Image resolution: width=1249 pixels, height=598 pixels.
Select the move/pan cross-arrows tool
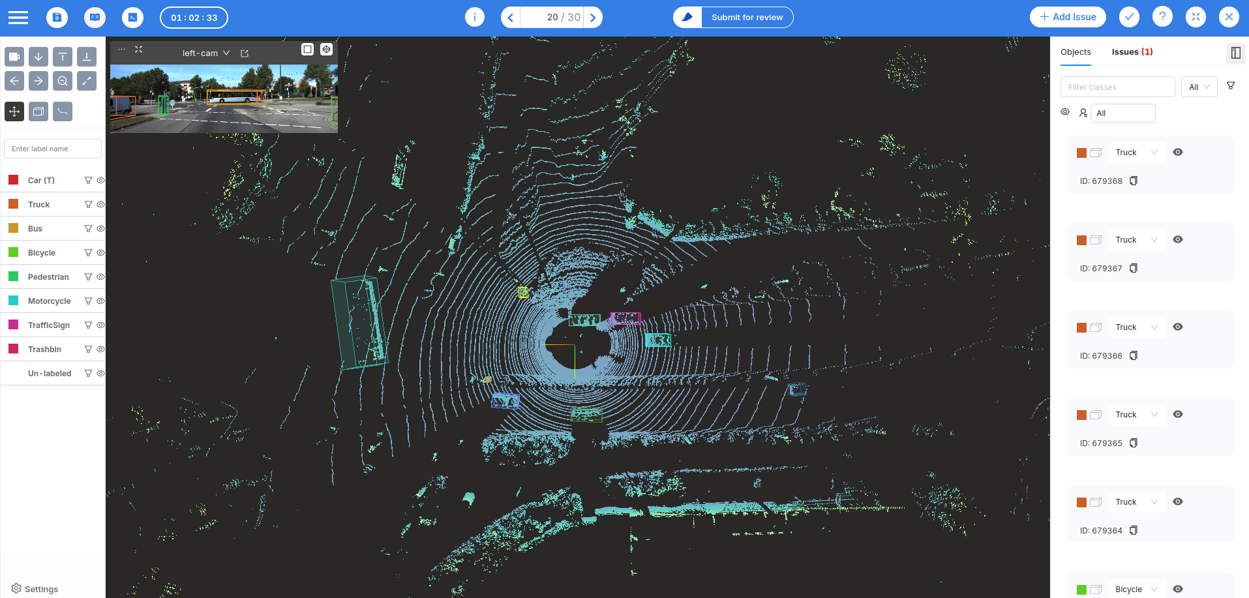click(x=14, y=112)
